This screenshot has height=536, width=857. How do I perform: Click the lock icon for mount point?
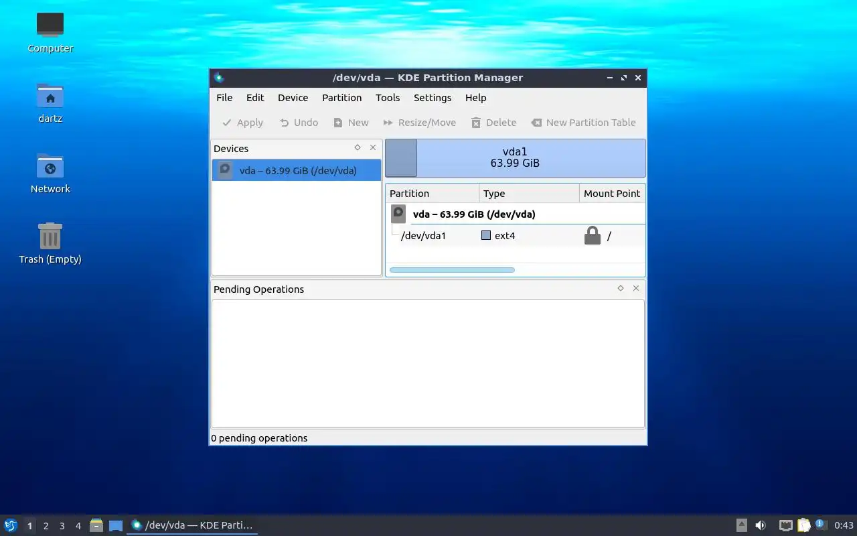point(593,235)
